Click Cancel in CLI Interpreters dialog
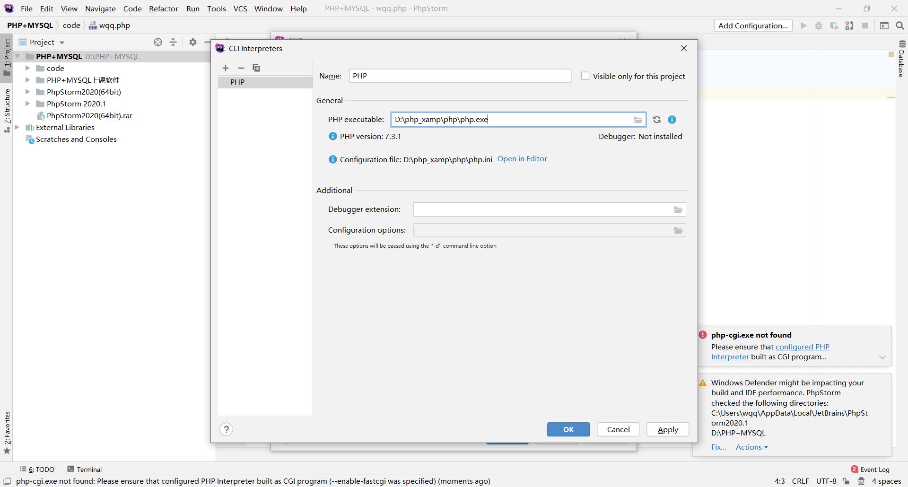Viewport: 908px width, 487px height. (x=618, y=429)
